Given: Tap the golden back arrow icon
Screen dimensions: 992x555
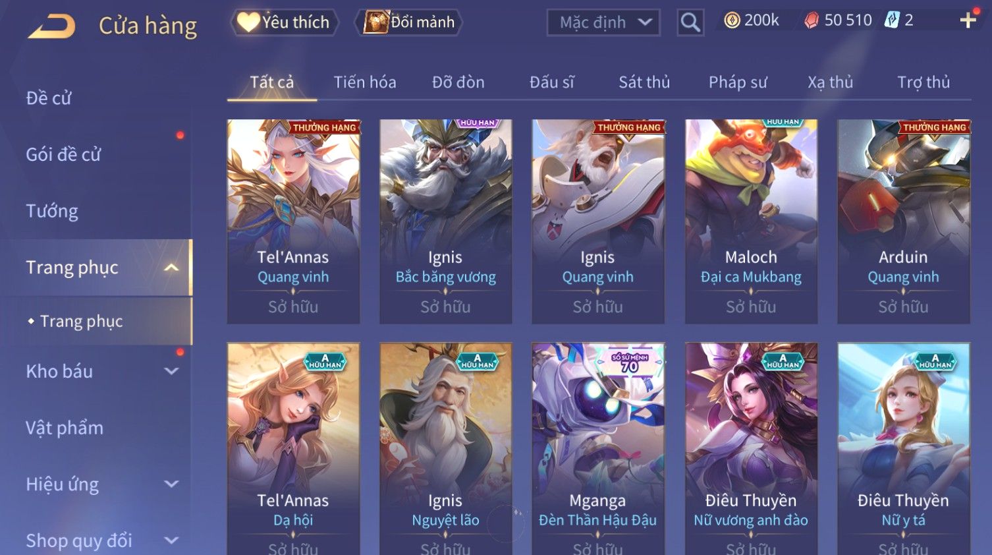Looking at the screenshot, I should click(51, 26).
